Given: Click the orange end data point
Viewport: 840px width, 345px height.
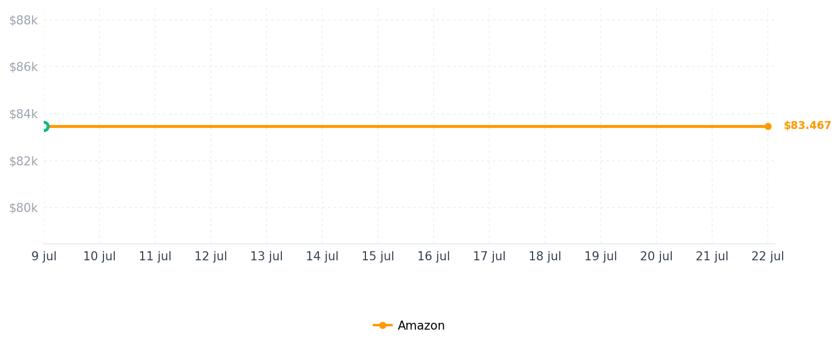Looking at the screenshot, I should pyautogui.click(x=768, y=126).
